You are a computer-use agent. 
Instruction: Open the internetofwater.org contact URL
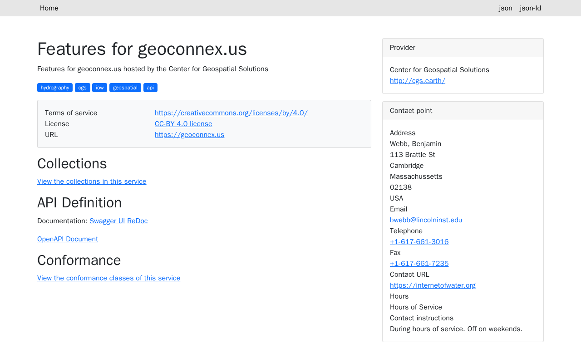pyautogui.click(x=433, y=285)
